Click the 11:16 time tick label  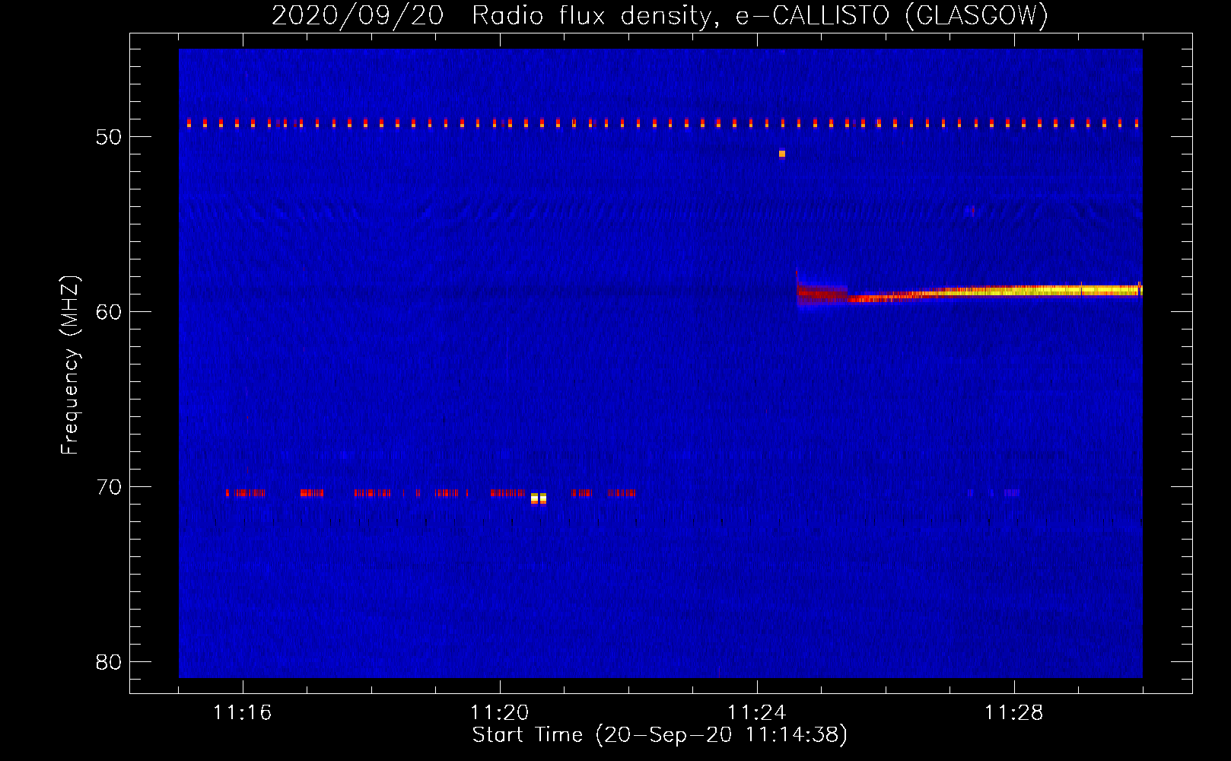point(242,713)
